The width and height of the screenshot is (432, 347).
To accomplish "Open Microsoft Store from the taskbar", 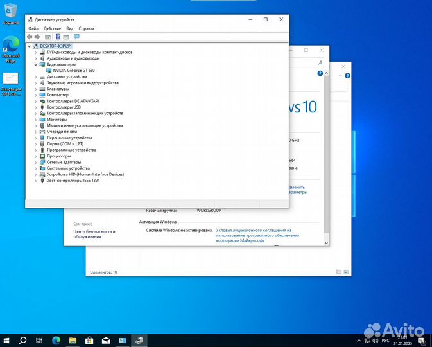I will pos(89,340).
